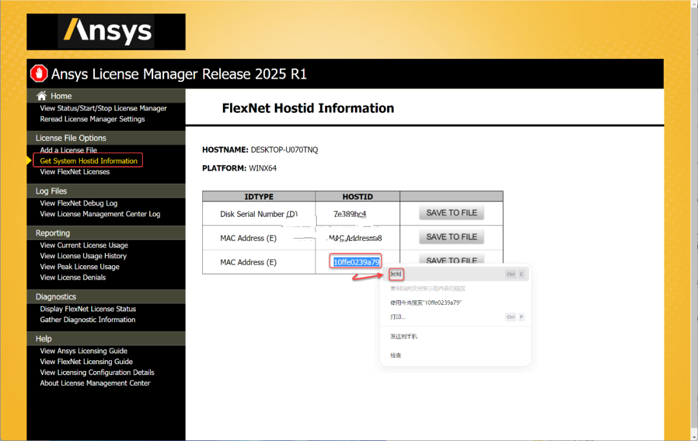Open View FlexNet Licenses
This screenshot has width=698, height=441.
[75, 172]
